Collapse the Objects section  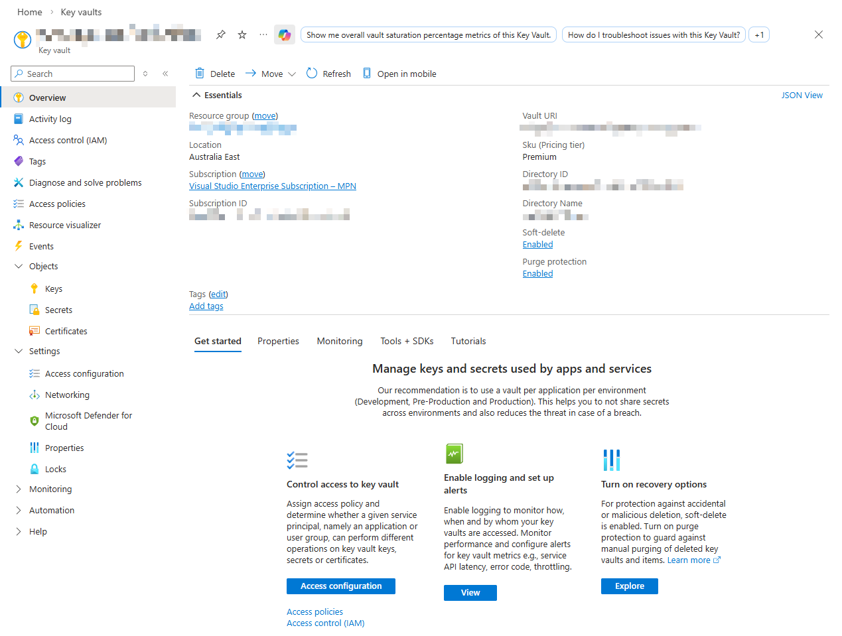click(19, 267)
